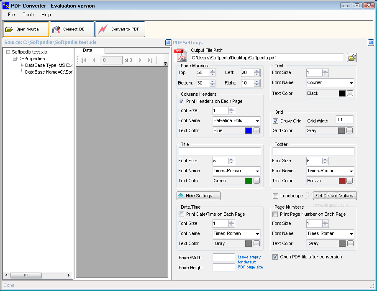
Task: Open navigator toolbar overflow arrow
Action: pyautogui.click(x=165, y=64)
